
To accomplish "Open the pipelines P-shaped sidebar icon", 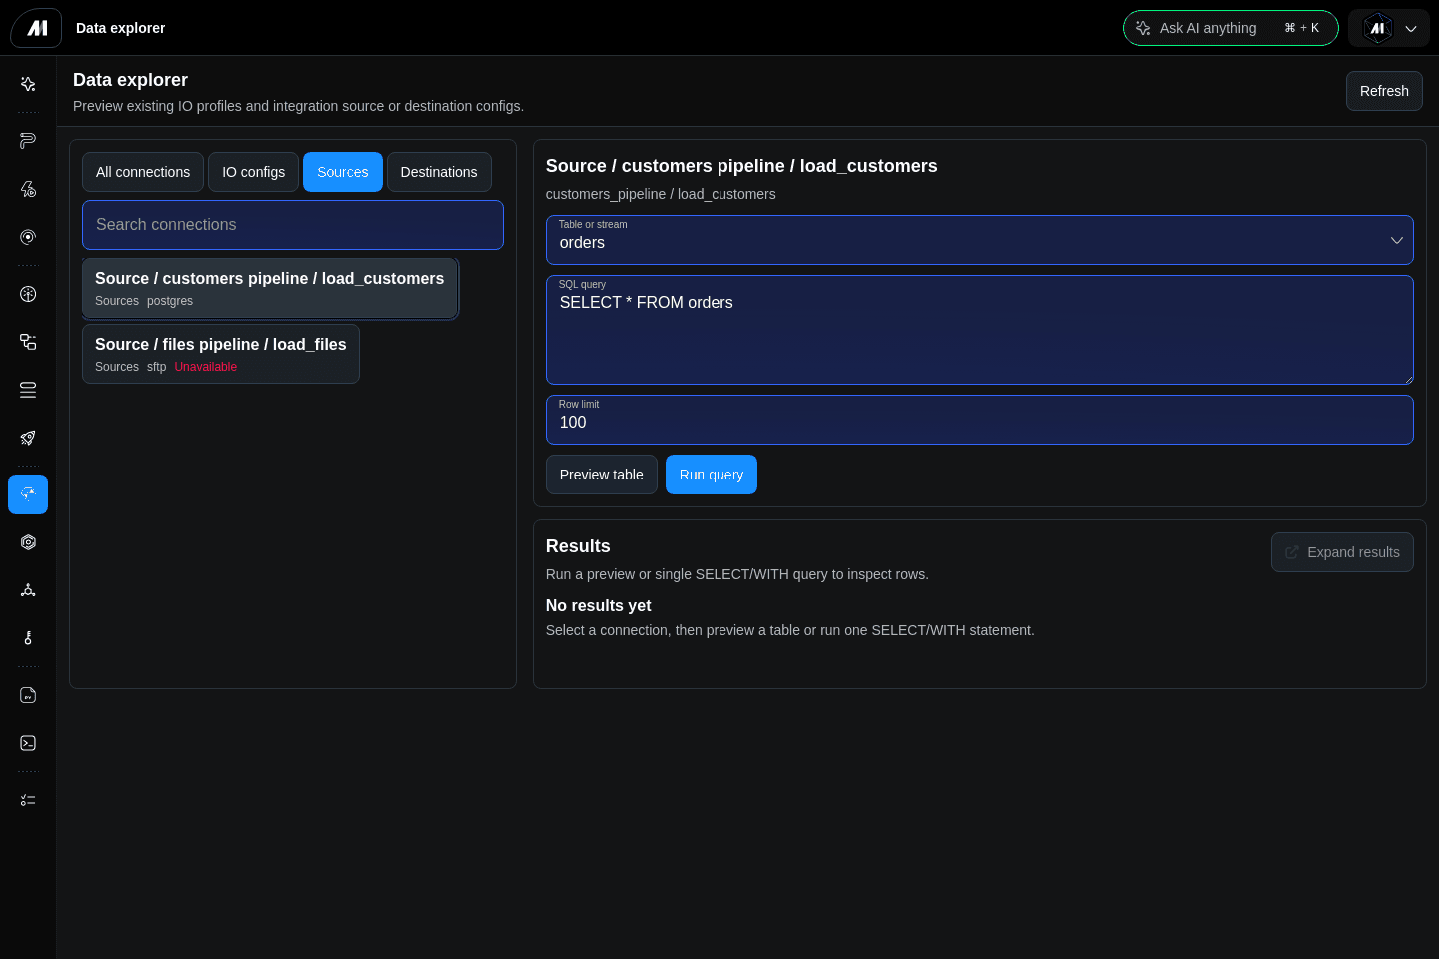I will point(28,141).
